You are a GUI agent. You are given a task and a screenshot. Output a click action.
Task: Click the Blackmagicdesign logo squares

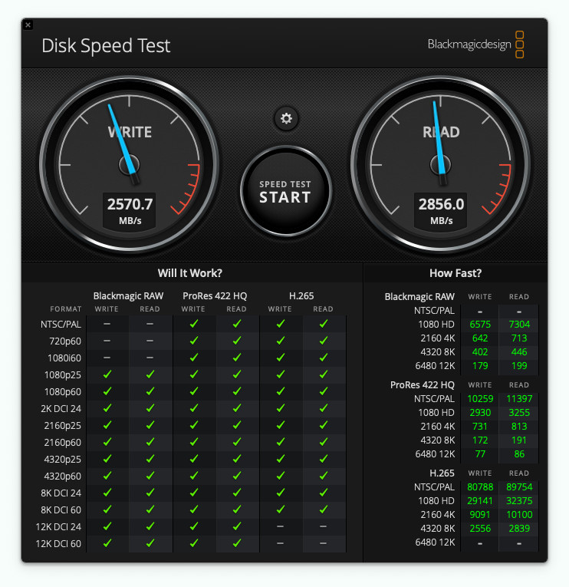click(520, 45)
